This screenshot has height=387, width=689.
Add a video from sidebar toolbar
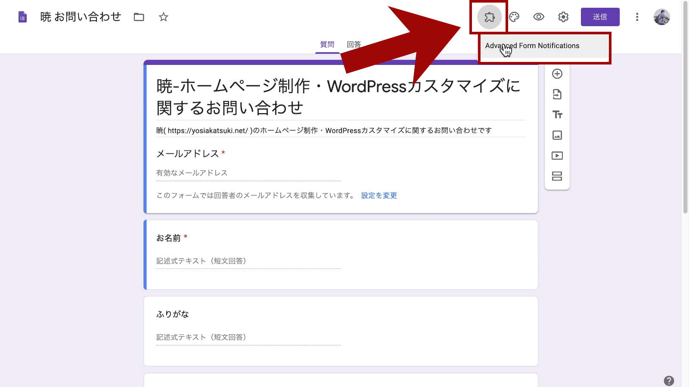point(557,156)
